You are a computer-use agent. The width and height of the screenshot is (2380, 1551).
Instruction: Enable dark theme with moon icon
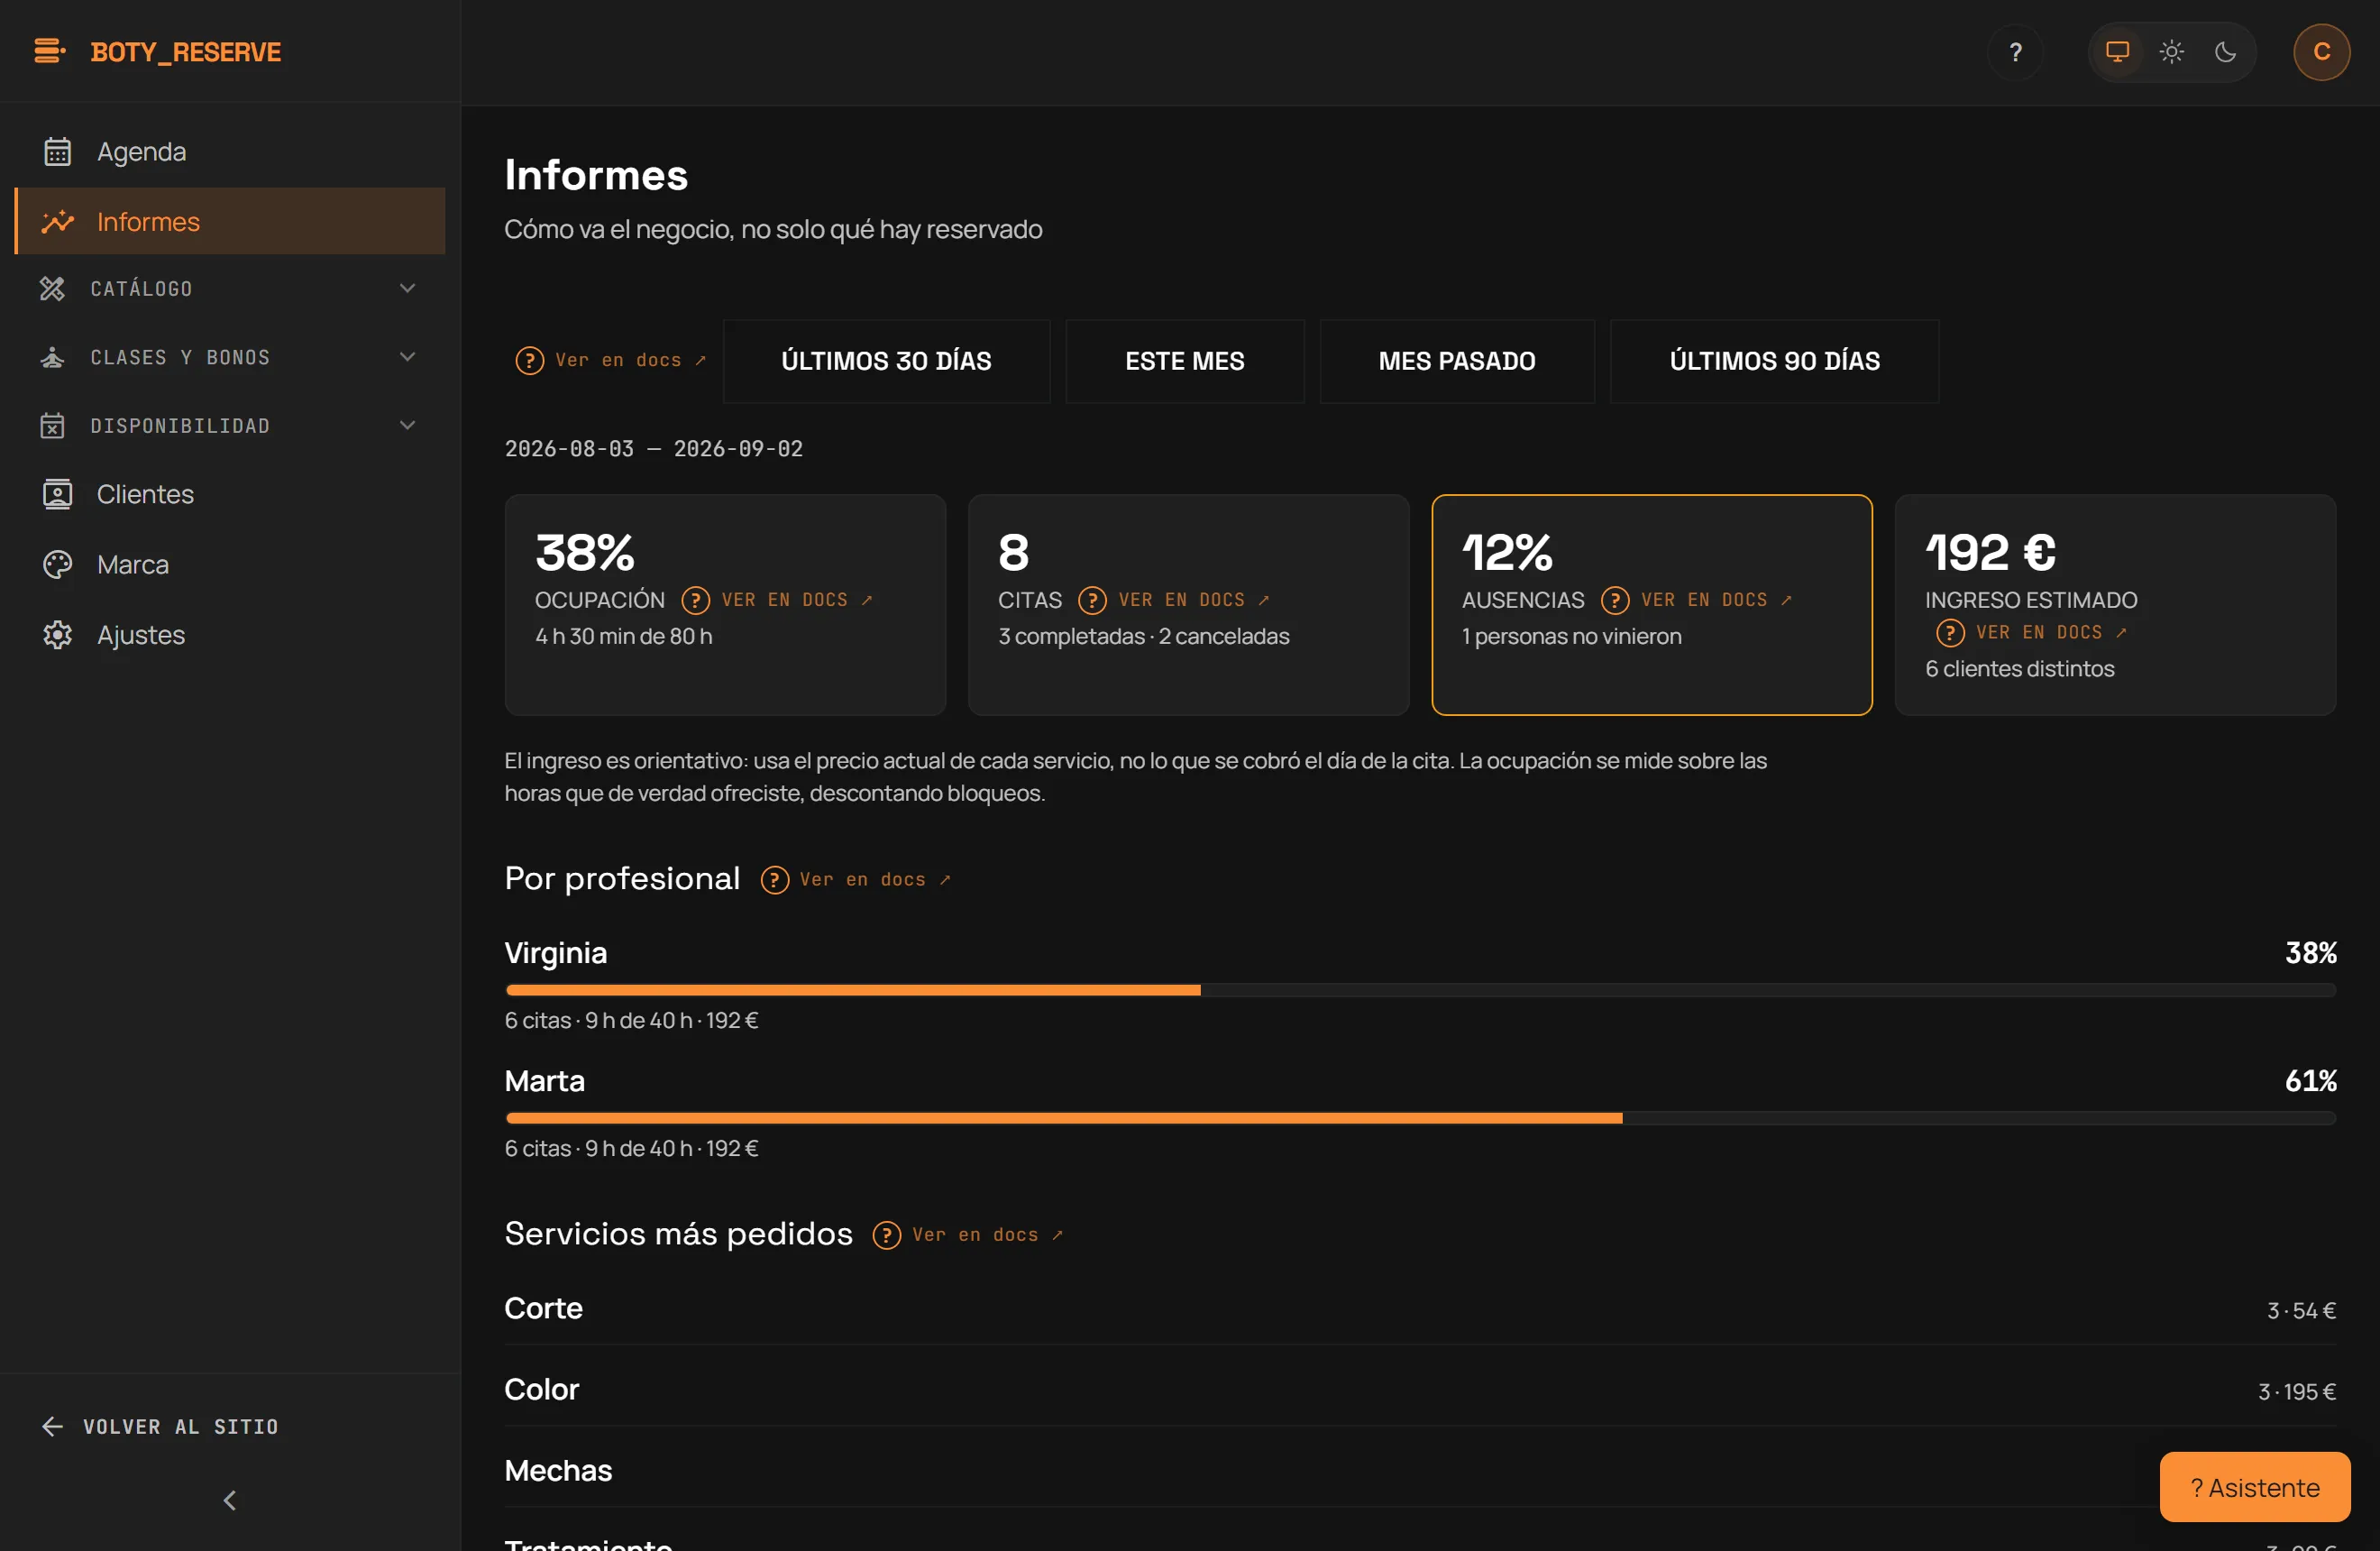point(2225,52)
